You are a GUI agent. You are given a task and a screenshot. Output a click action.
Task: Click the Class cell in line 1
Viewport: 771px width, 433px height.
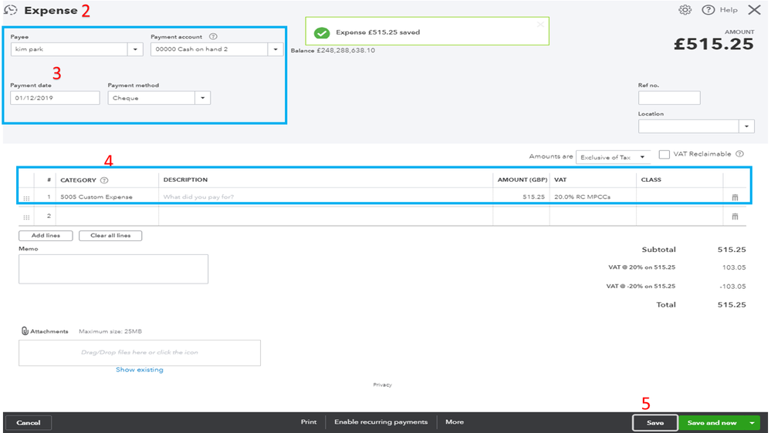point(679,197)
